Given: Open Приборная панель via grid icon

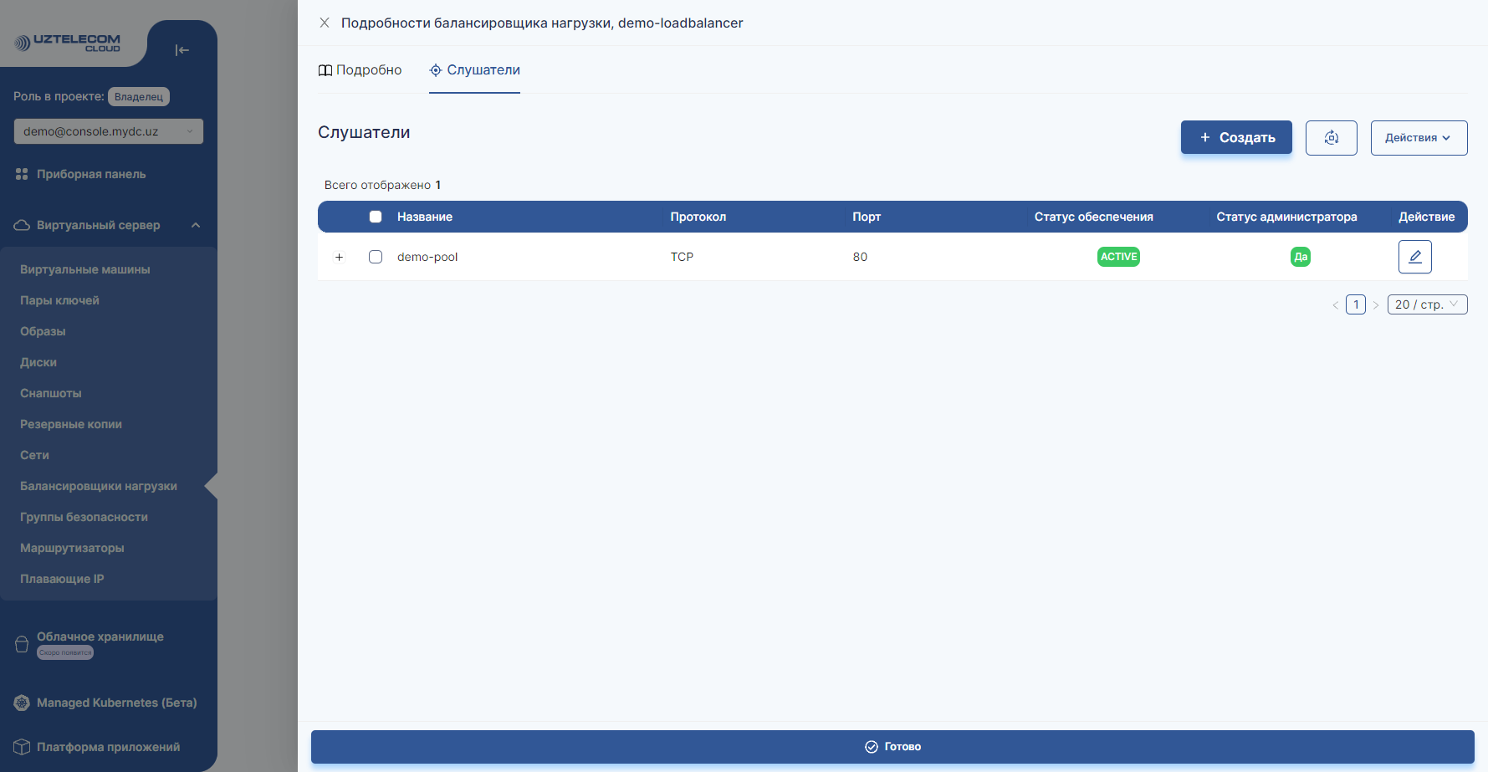Looking at the screenshot, I should 20,173.
